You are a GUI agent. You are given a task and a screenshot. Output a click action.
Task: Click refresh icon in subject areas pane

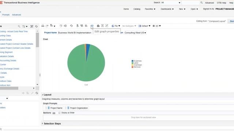[37, 26]
